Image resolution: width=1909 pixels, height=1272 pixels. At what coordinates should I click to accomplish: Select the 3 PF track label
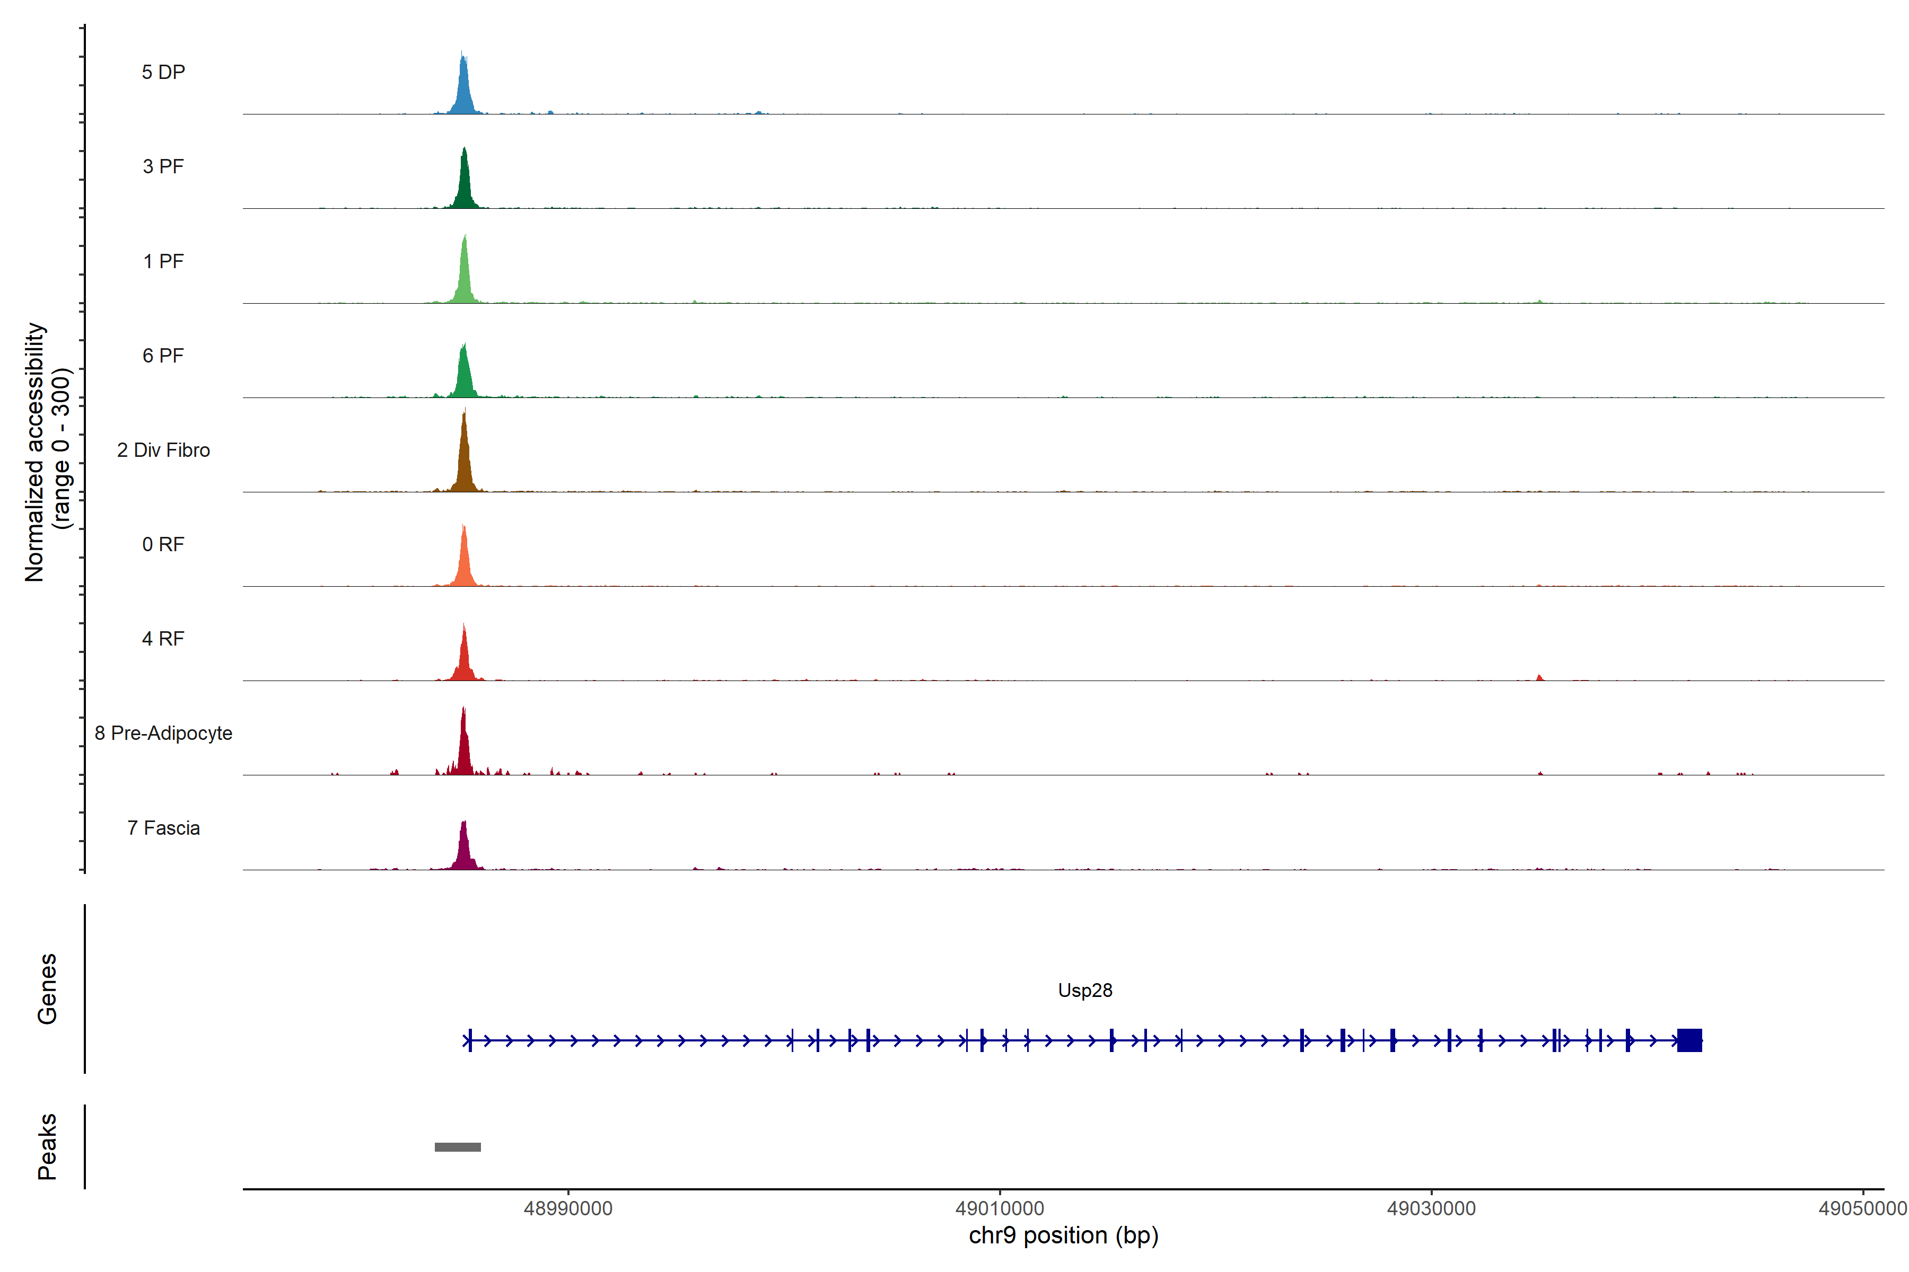coord(163,166)
